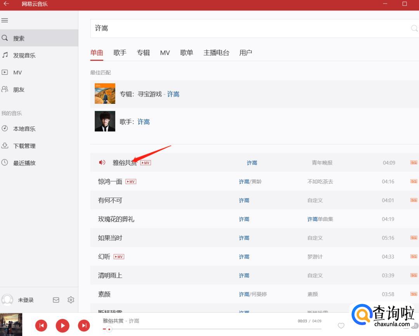Click 雅俗共赏 song title in the list

click(x=125, y=163)
